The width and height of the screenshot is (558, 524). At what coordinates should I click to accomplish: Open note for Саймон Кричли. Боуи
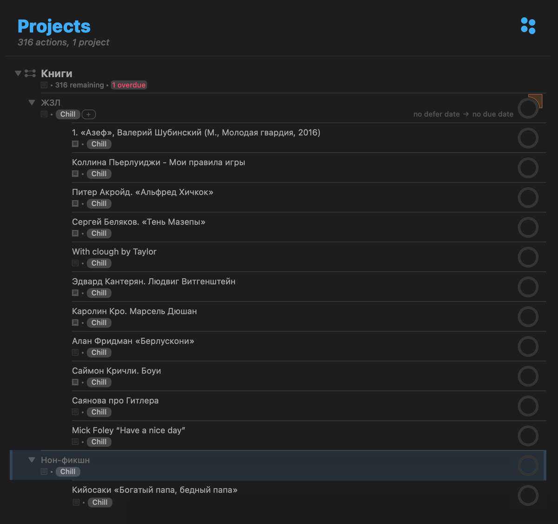click(75, 382)
